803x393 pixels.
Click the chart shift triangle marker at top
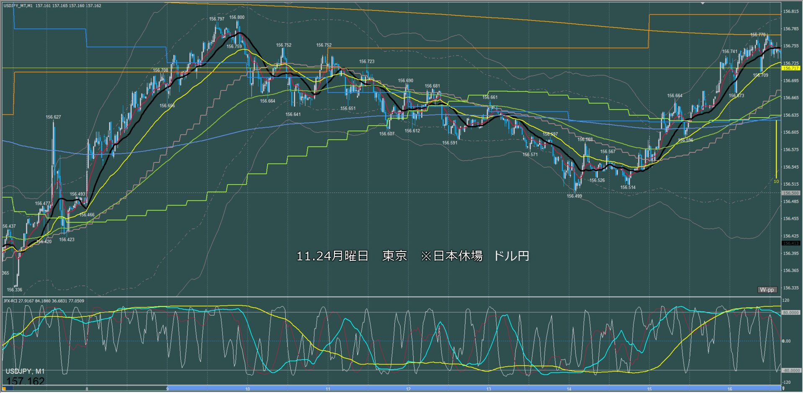pos(703,3)
